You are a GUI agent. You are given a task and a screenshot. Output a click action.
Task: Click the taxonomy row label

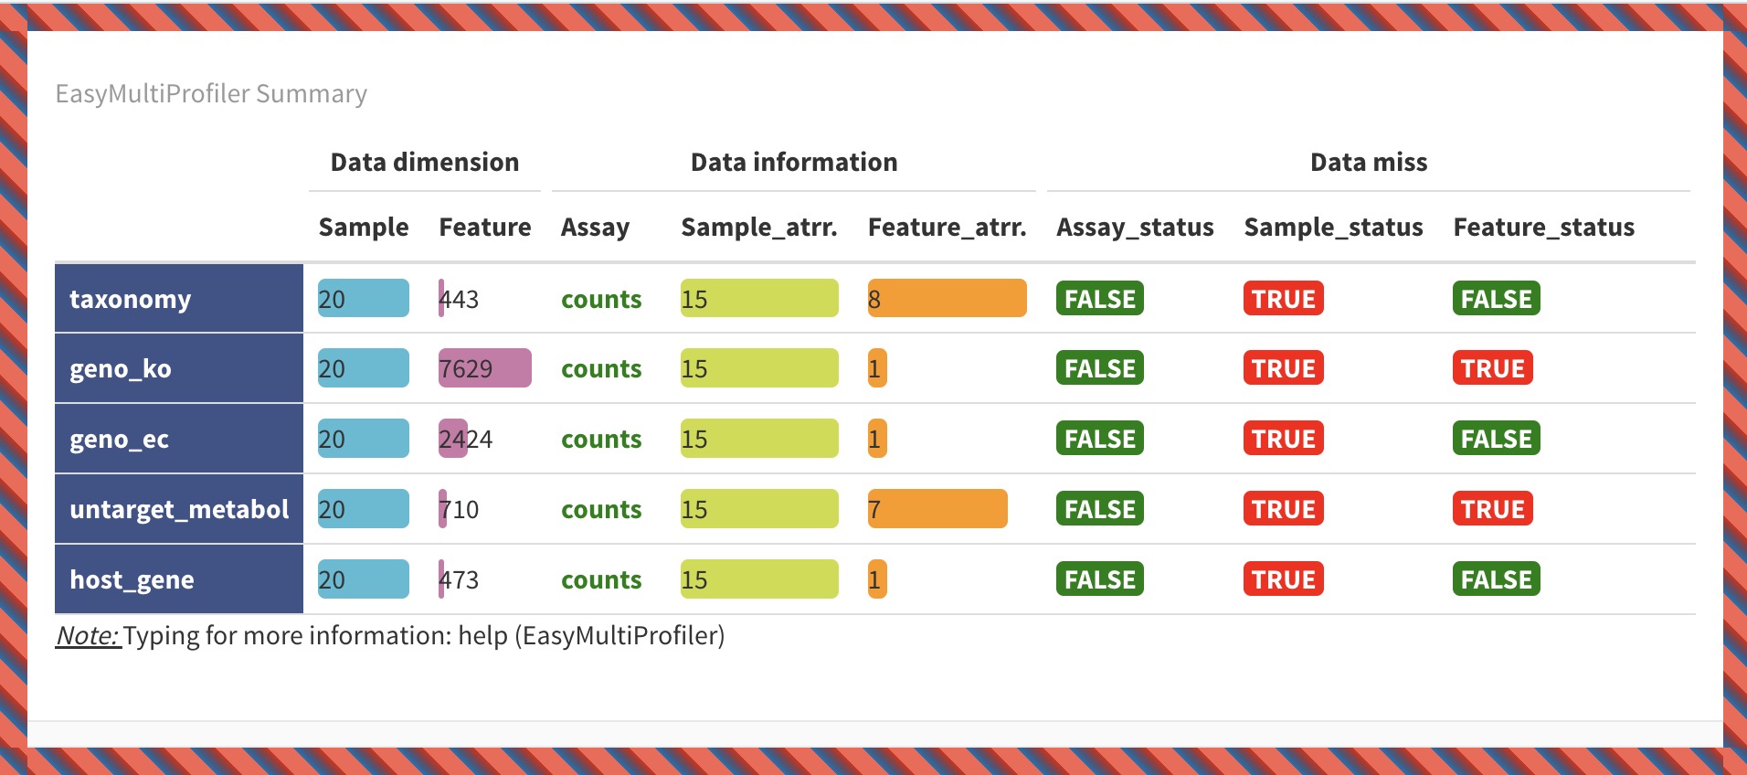tap(131, 300)
